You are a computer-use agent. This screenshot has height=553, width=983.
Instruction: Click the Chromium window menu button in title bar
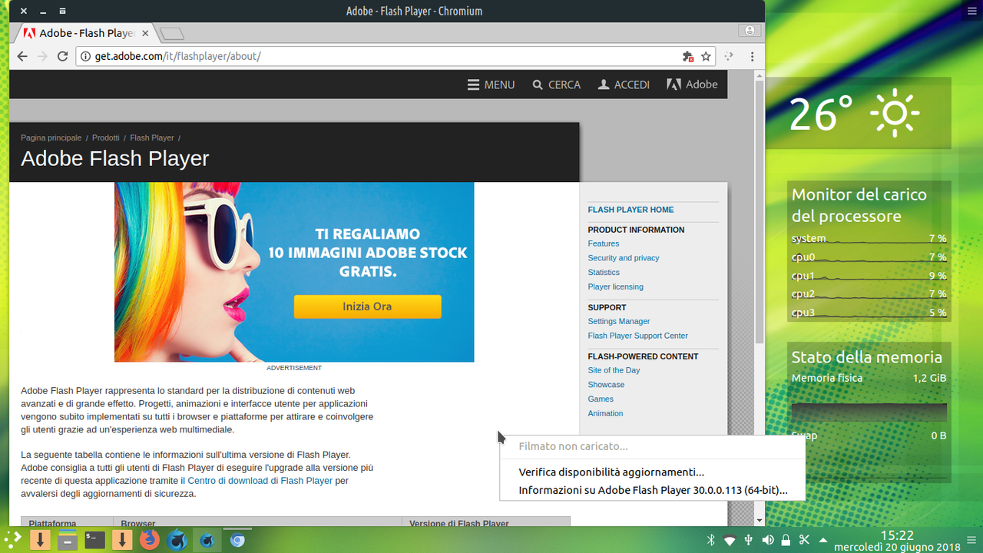coord(63,12)
